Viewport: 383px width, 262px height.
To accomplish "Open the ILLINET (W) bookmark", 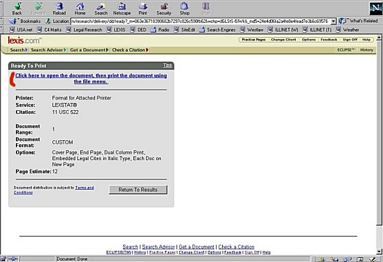I will (283, 30).
